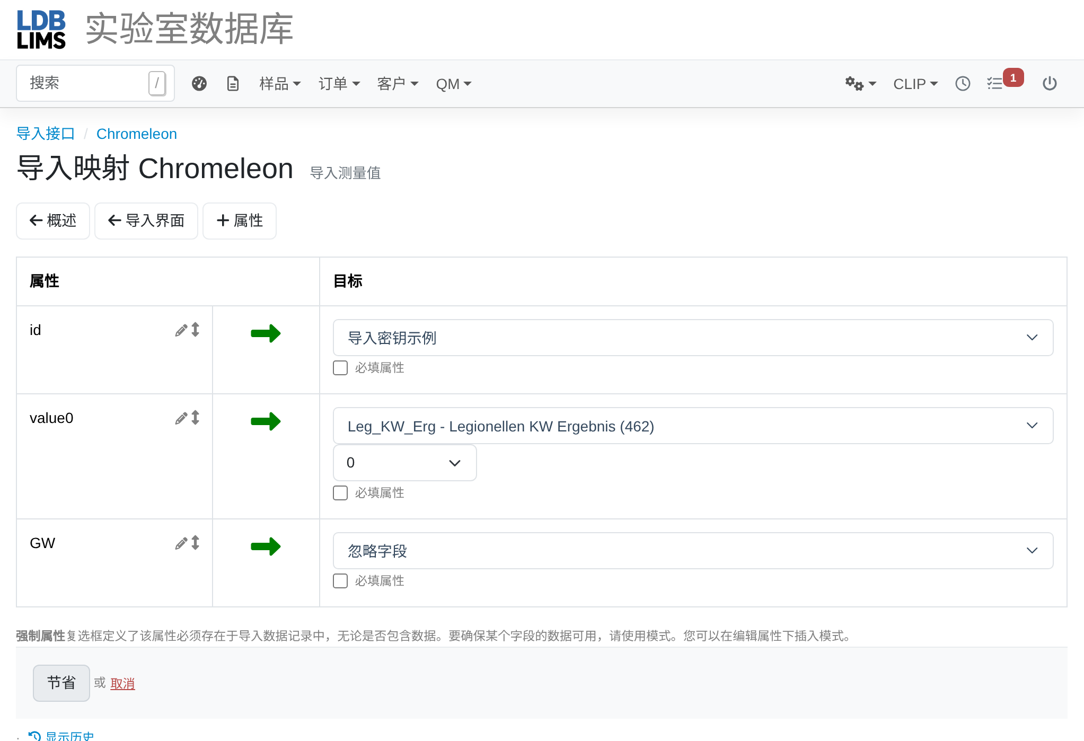Click the 节省 save button
The height and width of the screenshot is (741, 1084).
61,683
